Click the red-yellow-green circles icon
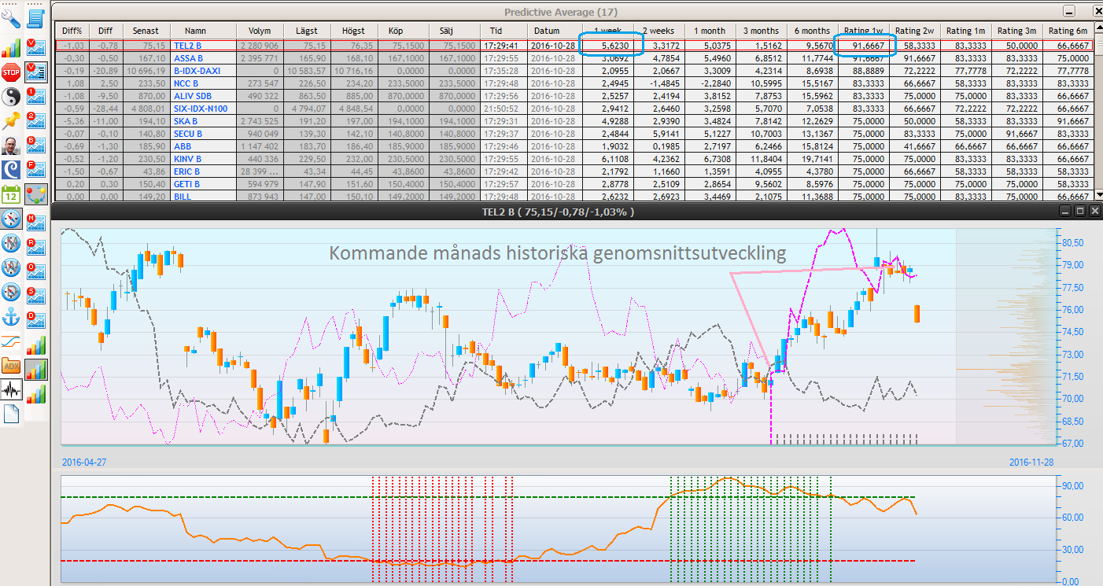 pyautogui.click(x=36, y=194)
